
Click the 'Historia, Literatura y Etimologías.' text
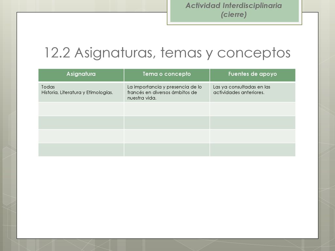pyautogui.click(x=77, y=92)
